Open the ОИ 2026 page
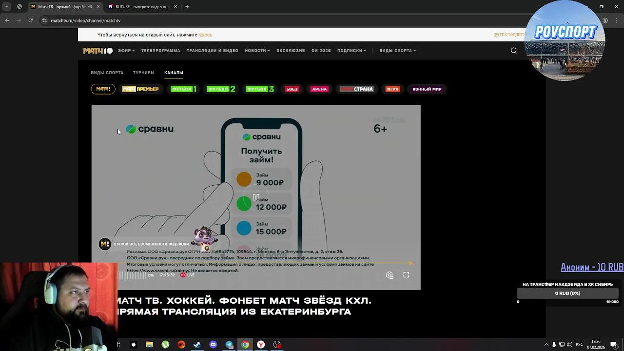The height and width of the screenshot is (351, 624). click(x=321, y=51)
